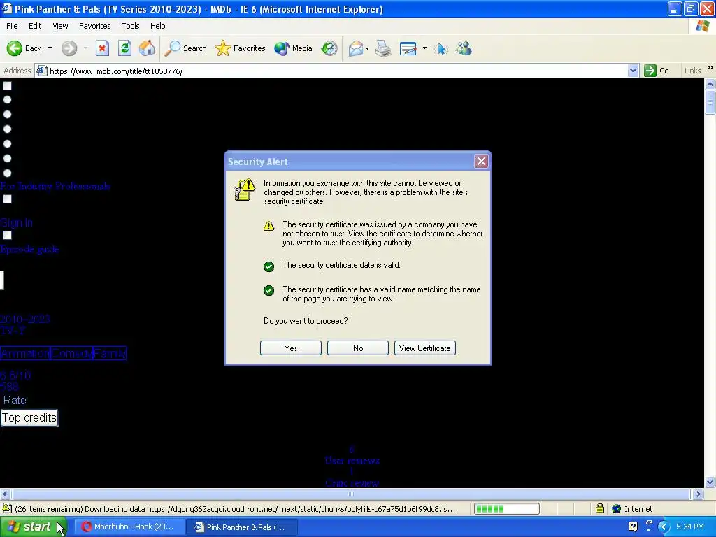Open the Edit menu
This screenshot has width=716, height=537.
pos(35,26)
